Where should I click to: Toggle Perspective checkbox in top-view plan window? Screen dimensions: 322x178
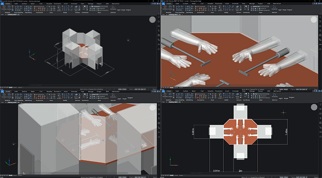pos(262,96)
